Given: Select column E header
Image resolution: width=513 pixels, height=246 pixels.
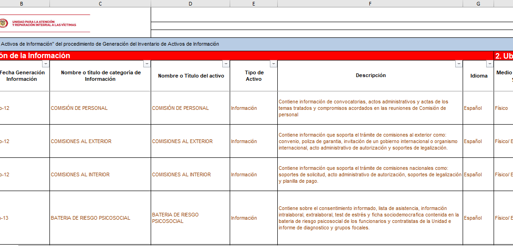Looking at the screenshot, I should click(254, 4).
